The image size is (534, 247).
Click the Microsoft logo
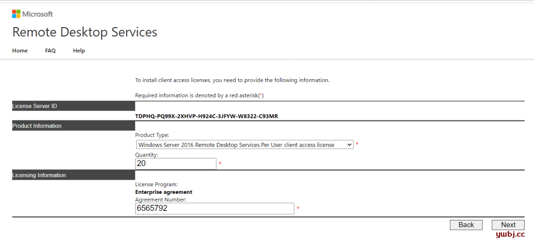(x=32, y=14)
